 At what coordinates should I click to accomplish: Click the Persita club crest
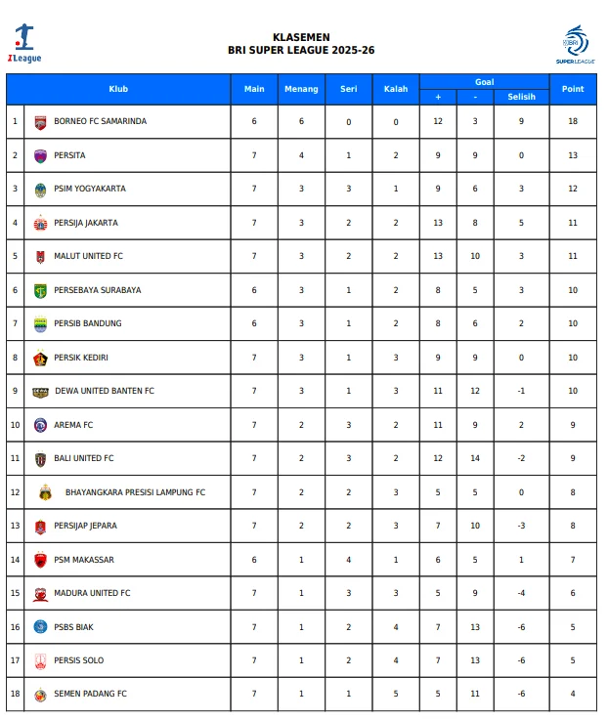(x=40, y=155)
